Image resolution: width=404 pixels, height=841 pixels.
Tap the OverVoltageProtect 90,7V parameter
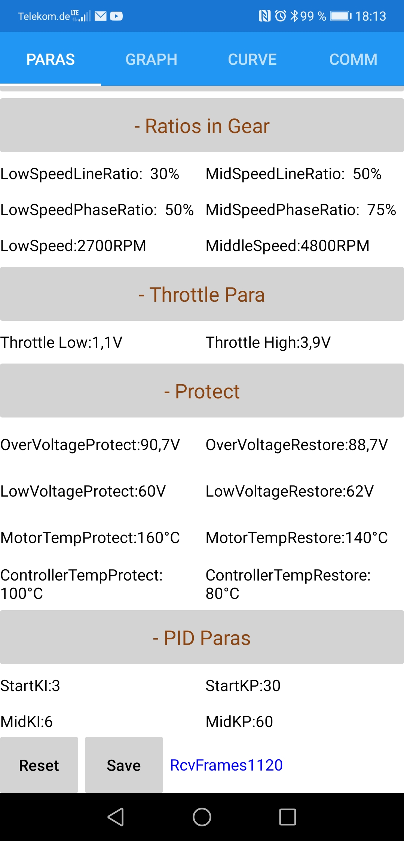(x=90, y=445)
